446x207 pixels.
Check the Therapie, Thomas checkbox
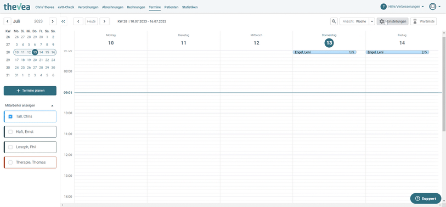10,163
